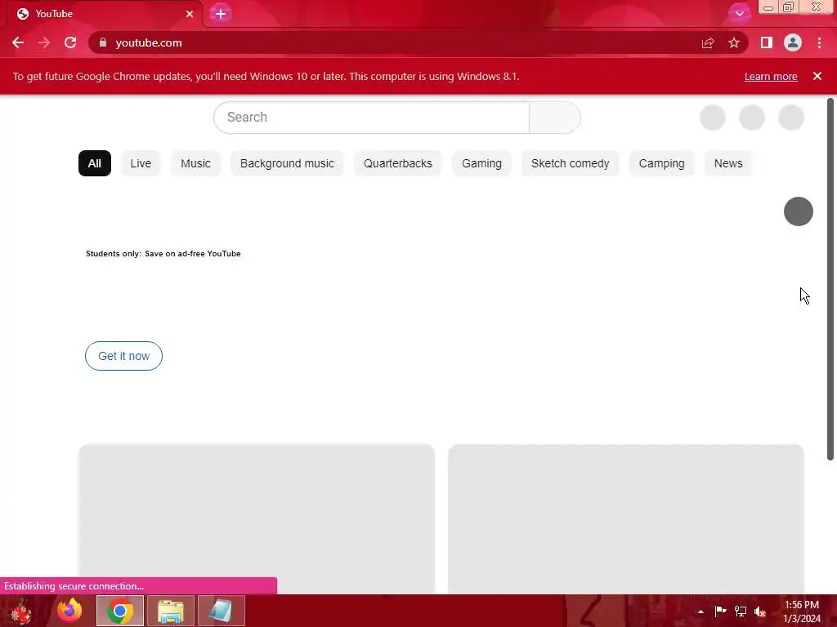
Task: Click the Chrome taskbar icon
Action: [120, 611]
